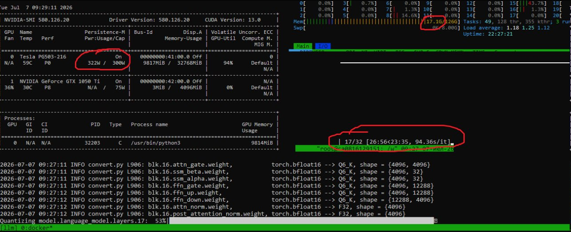Click the 94% GPU utilization value
This screenshot has width=571, height=232.
tap(228, 63)
